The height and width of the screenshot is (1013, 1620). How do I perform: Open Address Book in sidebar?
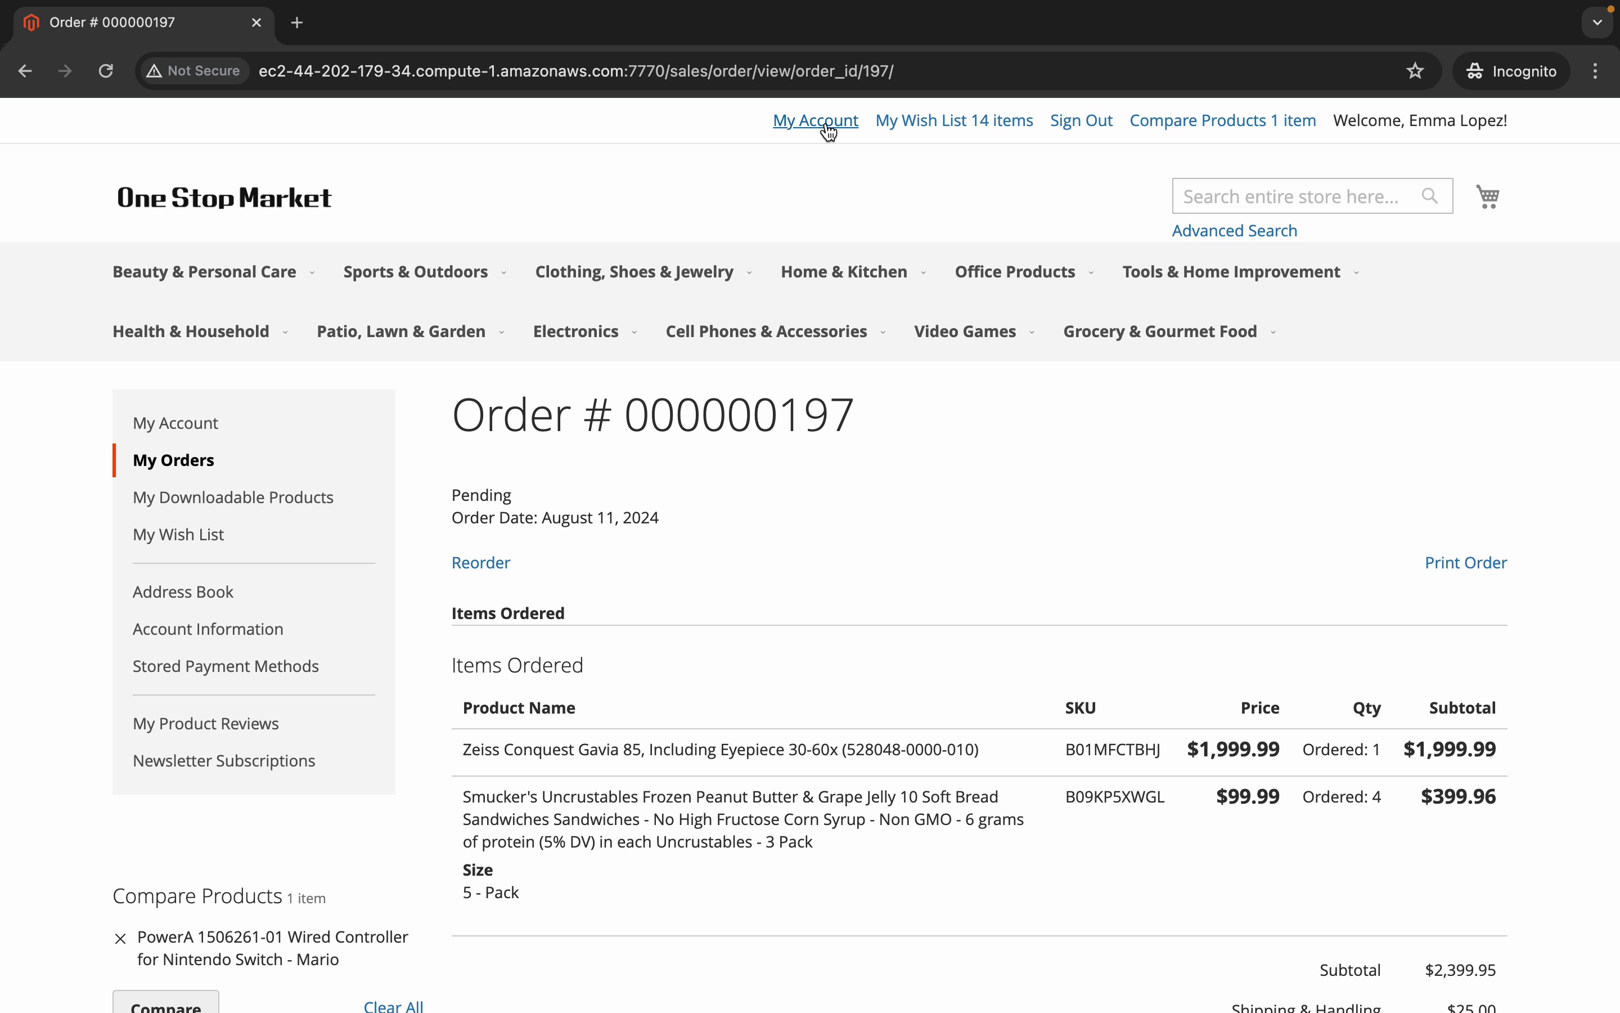point(183,591)
